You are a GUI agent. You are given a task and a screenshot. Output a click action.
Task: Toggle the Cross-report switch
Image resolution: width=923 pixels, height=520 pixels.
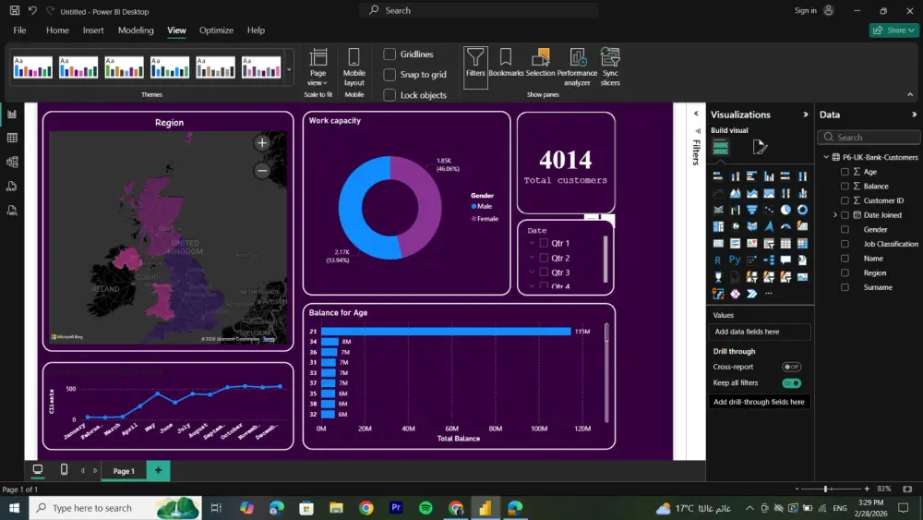791,367
